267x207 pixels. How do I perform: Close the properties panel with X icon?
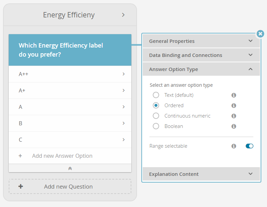[x=260, y=34]
